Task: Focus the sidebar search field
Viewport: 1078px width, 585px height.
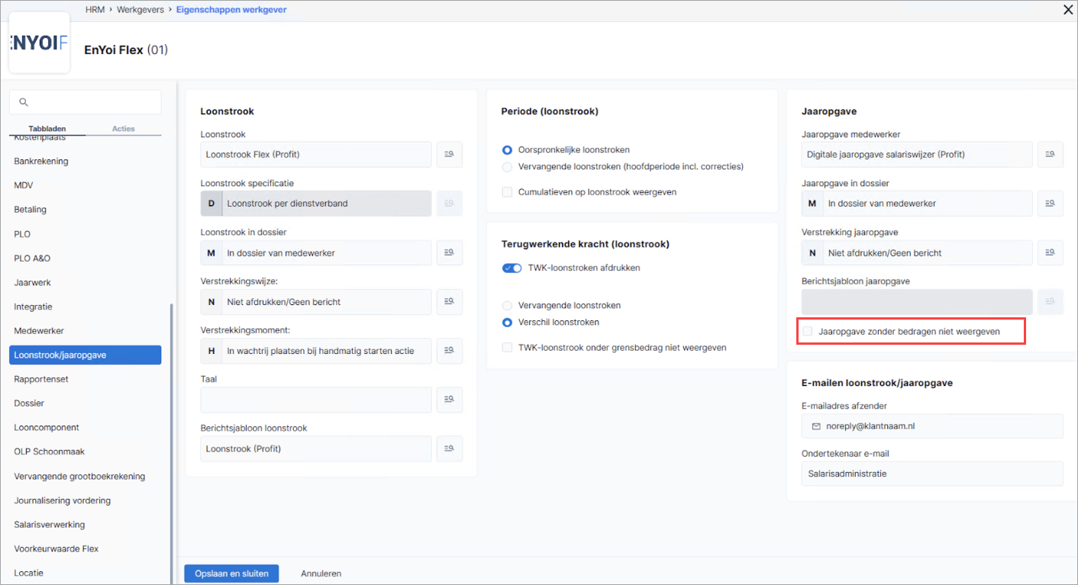Action: (x=86, y=102)
